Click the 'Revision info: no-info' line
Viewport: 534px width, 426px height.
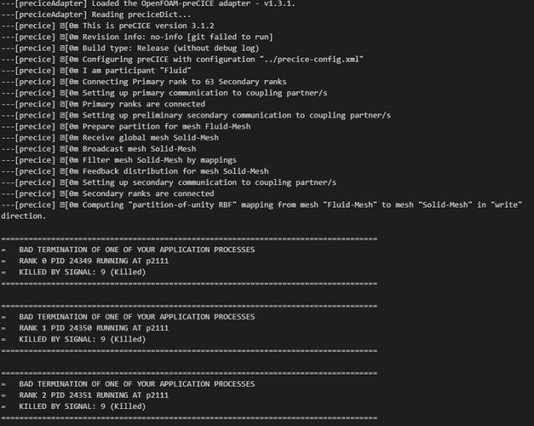[x=137, y=37]
